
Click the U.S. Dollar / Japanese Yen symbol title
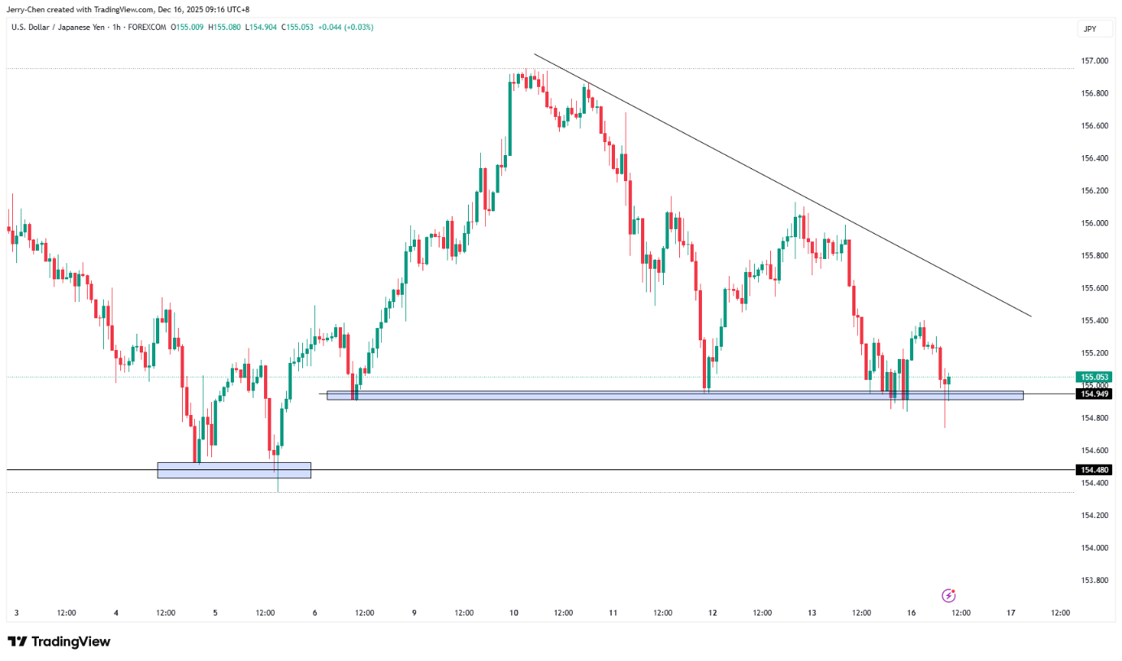pyautogui.click(x=61, y=28)
